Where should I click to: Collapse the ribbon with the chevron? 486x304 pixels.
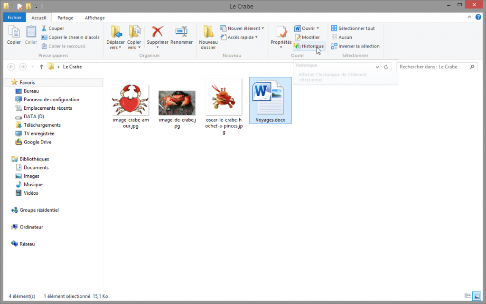pos(469,18)
